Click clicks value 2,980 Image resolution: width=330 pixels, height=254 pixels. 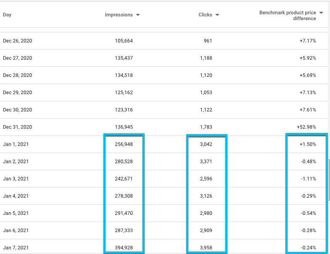(206, 213)
